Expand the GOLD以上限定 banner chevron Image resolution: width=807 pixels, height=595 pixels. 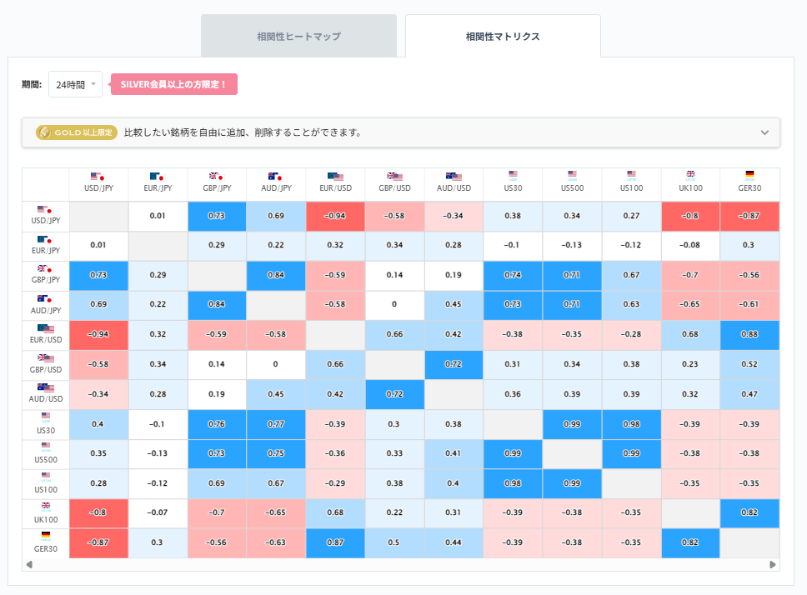764,132
